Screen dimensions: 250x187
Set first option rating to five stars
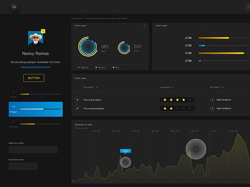[x=190, y=100]
